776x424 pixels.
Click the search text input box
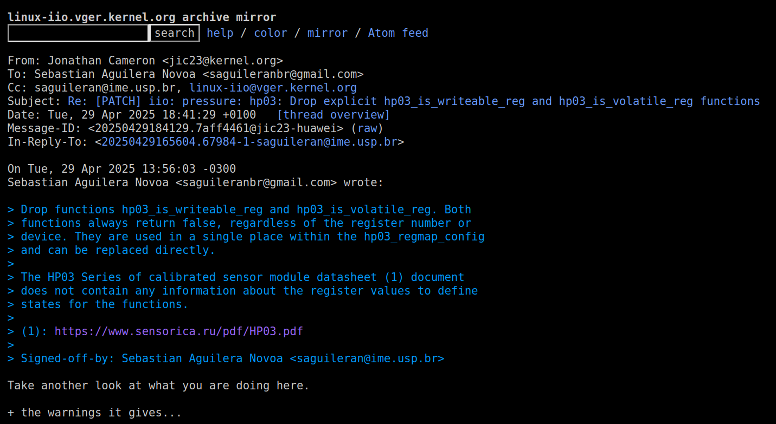79,33
